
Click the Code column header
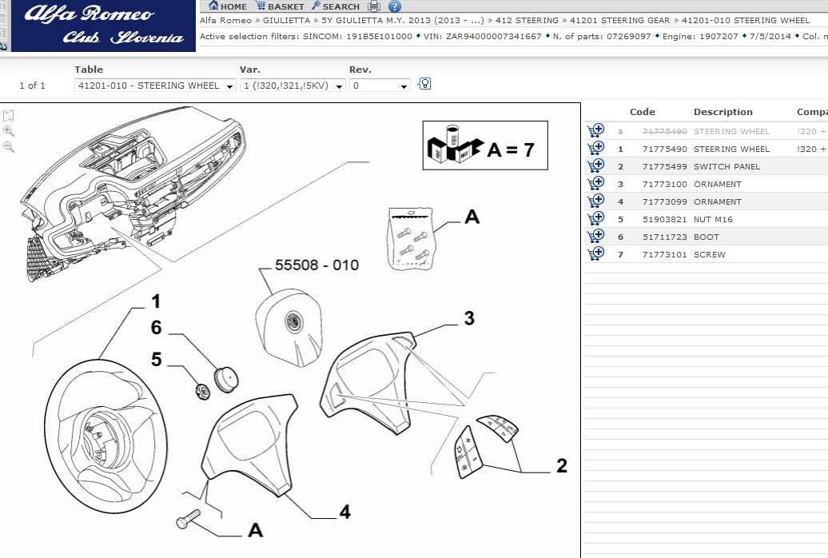click(642, 112)
